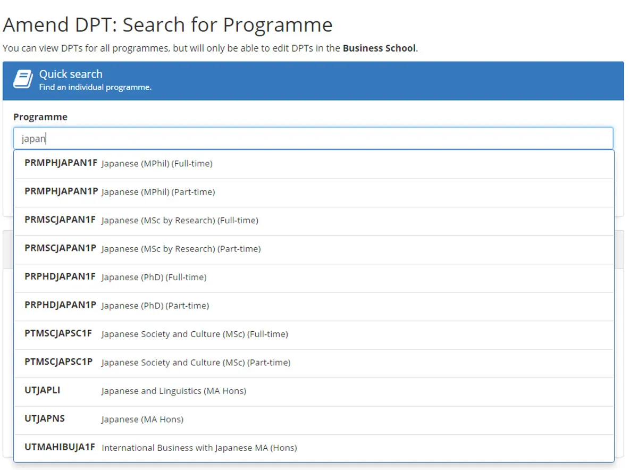
Task: Click the Quick search header bar
Action: (319, 80)
